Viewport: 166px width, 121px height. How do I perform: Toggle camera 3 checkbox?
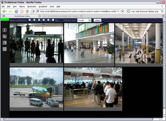tap(43, 20)
